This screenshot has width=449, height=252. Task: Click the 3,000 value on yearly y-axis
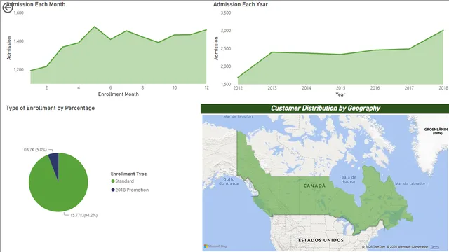click(226, 31)
